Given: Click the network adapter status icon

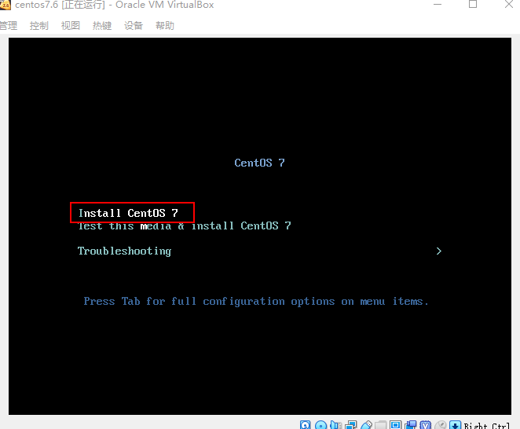Looking at the screenshot, I should [351, 425].
